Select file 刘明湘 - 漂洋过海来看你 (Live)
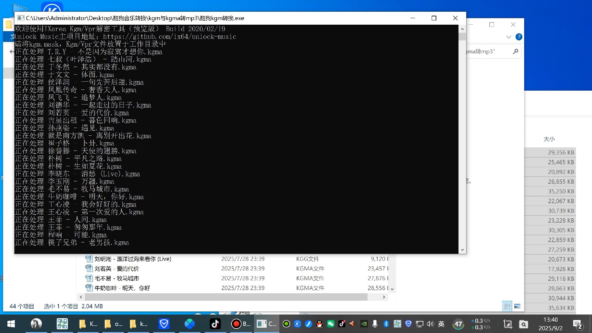Screen dimensions: 592x333 (133, 259)
